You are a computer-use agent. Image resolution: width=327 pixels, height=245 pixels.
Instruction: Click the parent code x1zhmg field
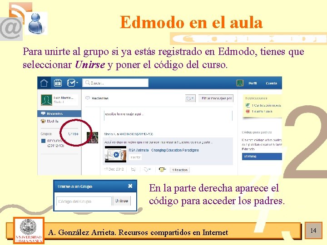point(262,157)
